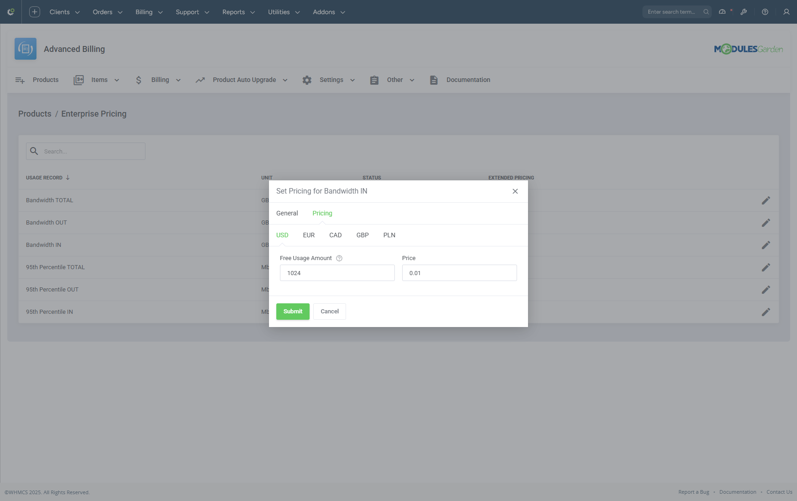Image resolution: width=797 pixels, height=501 pixels.
Task: Open system settings via the wrench icon
Action: point(744,12)
